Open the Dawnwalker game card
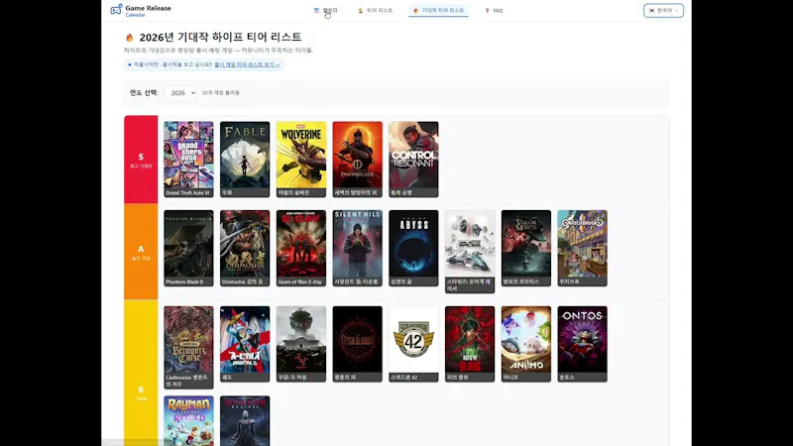The image size is (793, 446). 358,160
